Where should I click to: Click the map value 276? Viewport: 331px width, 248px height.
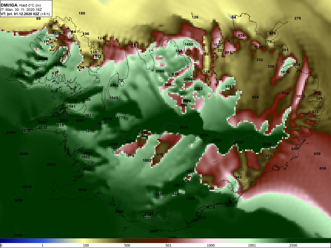(298, 18)
